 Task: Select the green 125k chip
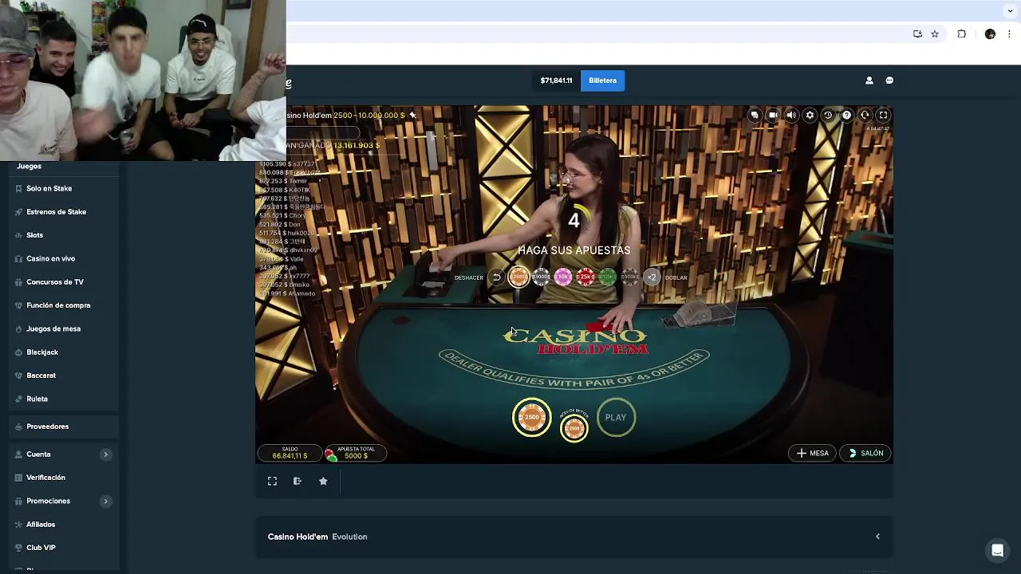(x=608, y=277)
